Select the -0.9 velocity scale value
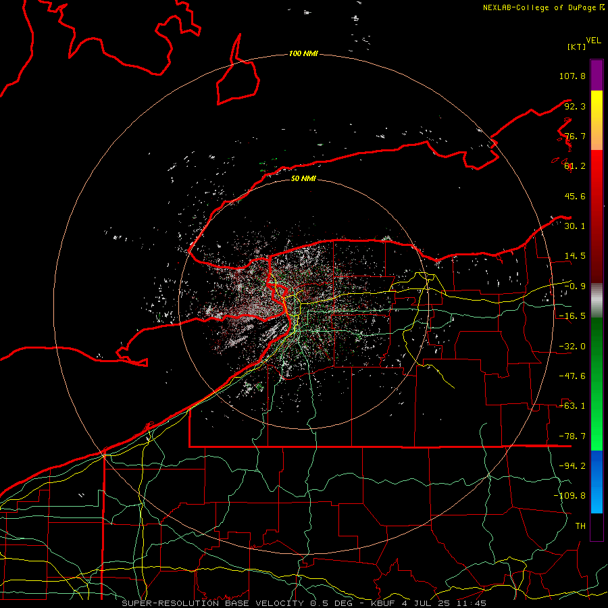608x608 pixels. 575,286
